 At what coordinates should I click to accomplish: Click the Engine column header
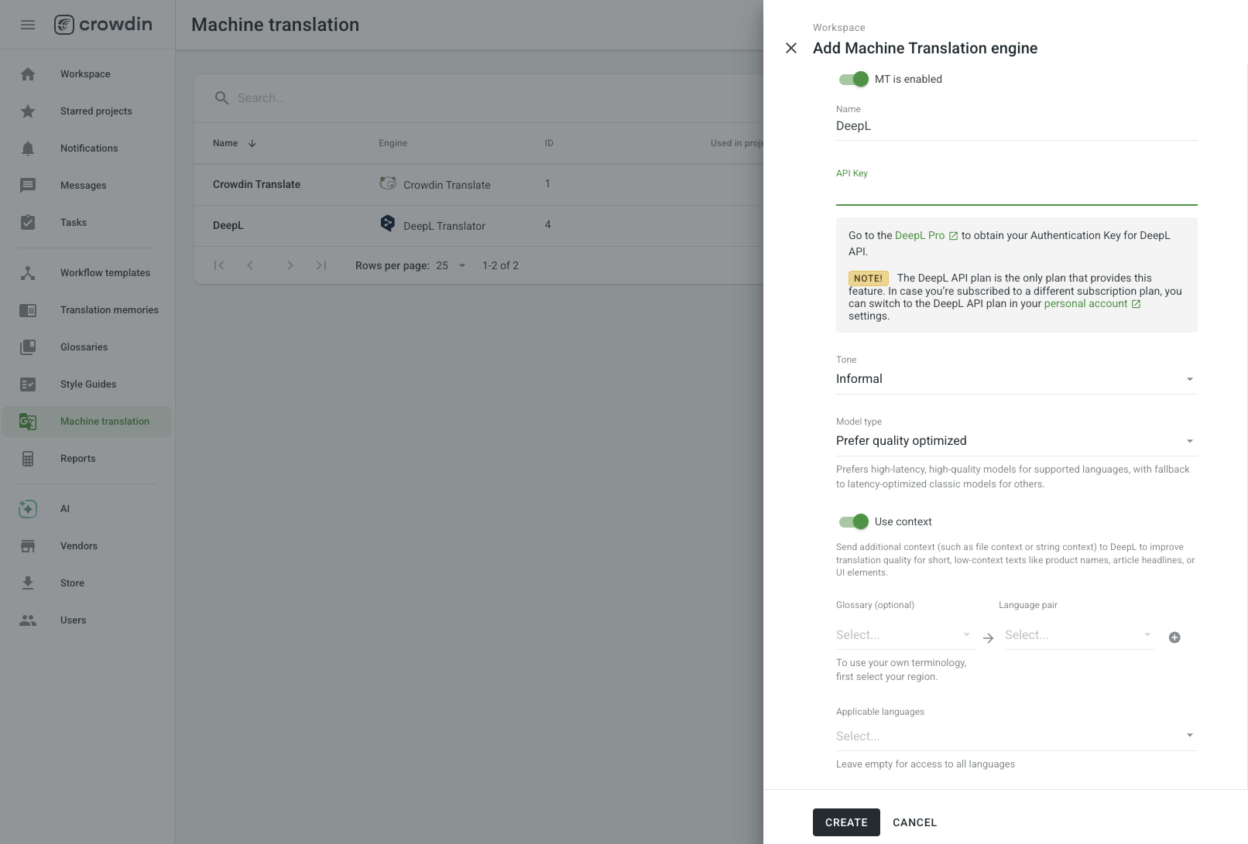pyautogui.click(x=393, y=143)
